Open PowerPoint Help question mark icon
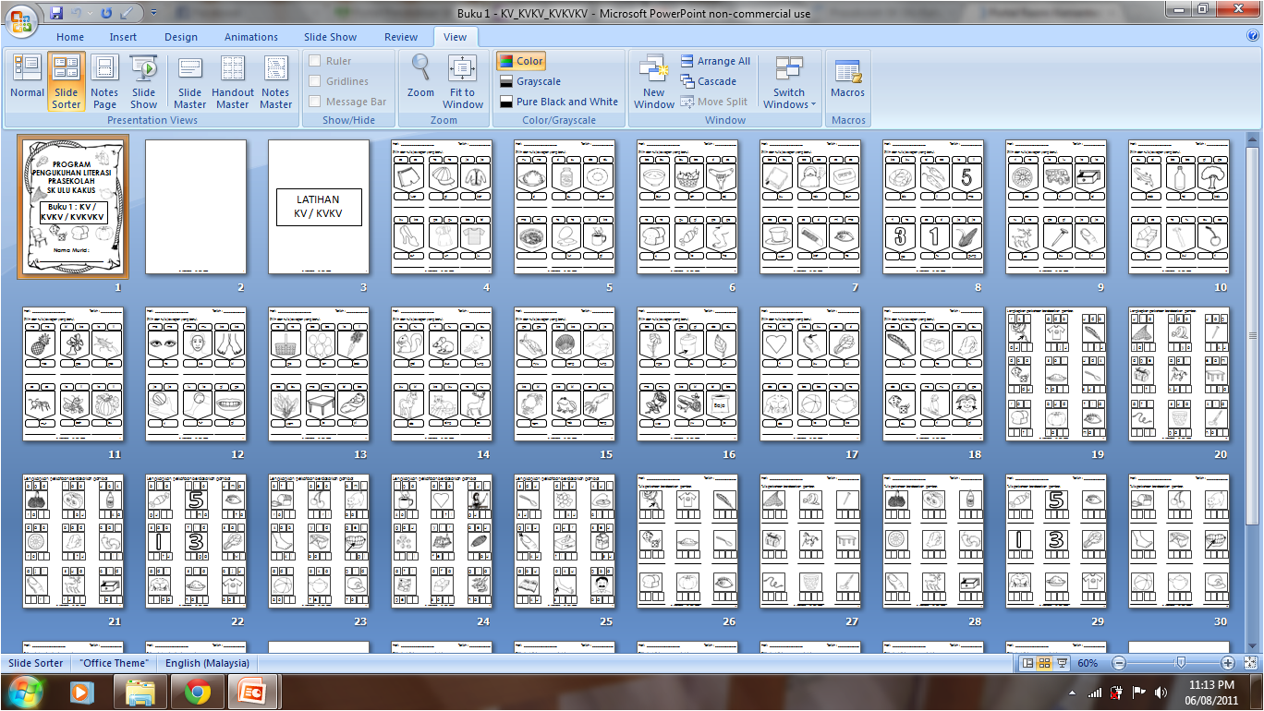Screen dimensions: 1264x711 coord(1253,36)
